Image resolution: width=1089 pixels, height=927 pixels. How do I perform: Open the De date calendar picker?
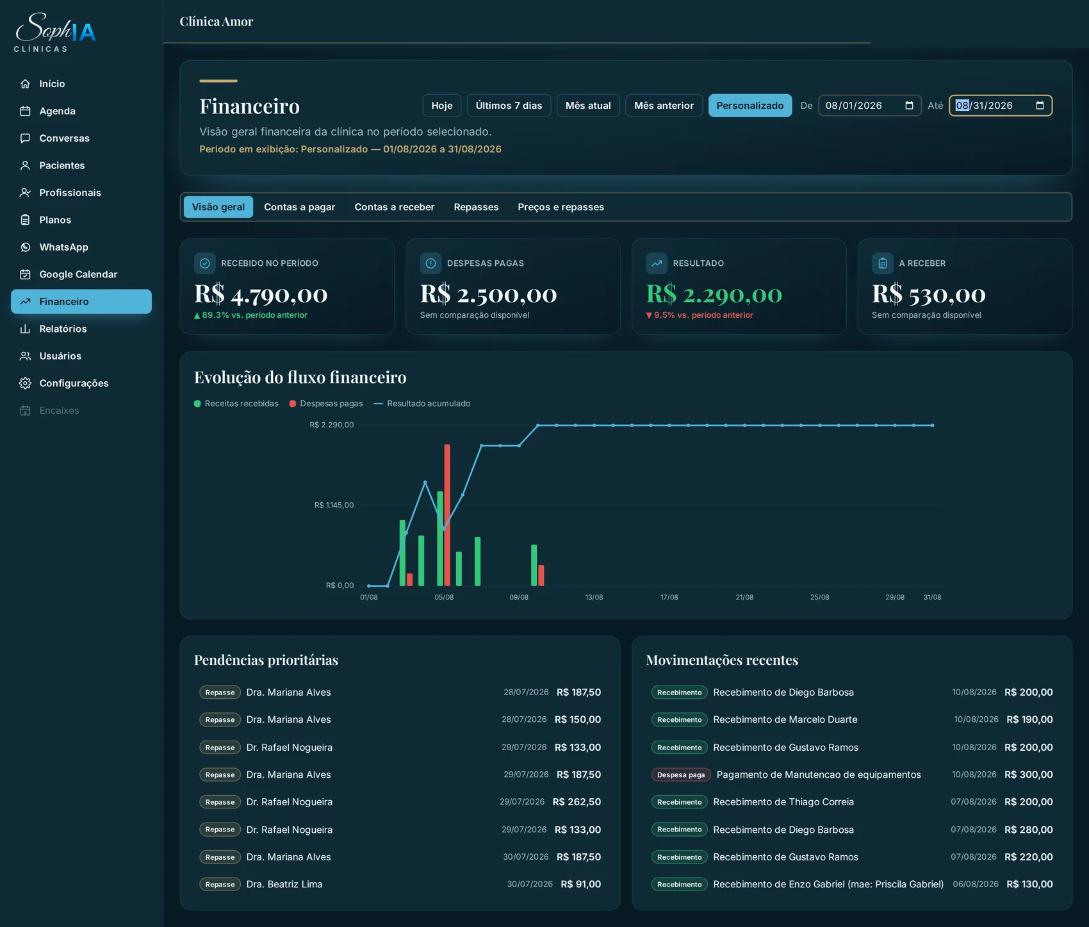[x=909, y=106]
